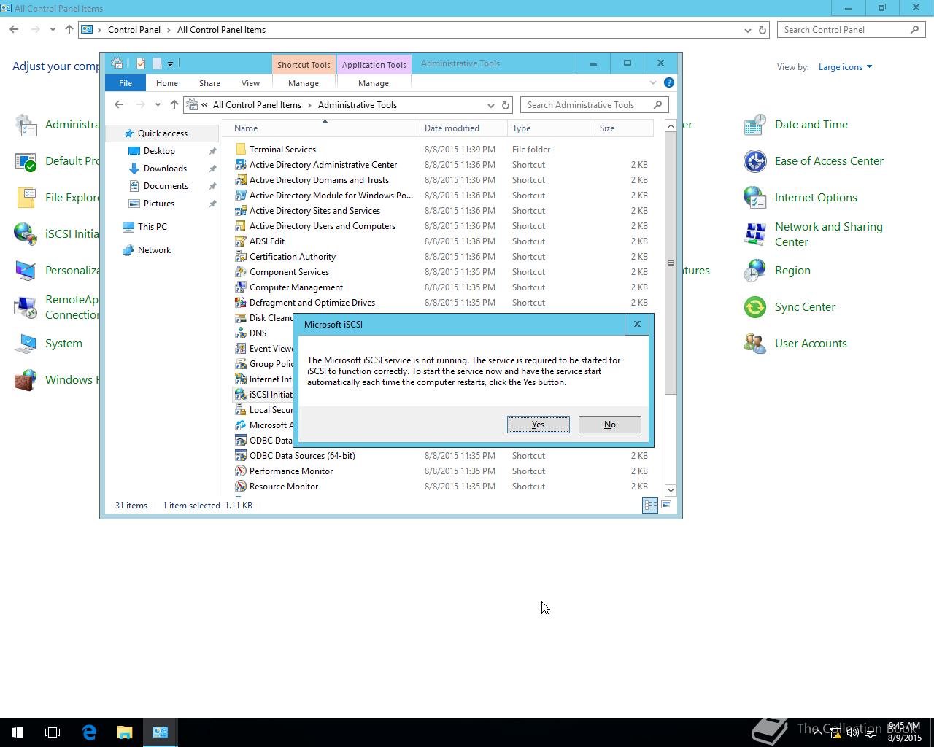
Task: Switch to the View ribbon tab
Action: coord(250,83)
